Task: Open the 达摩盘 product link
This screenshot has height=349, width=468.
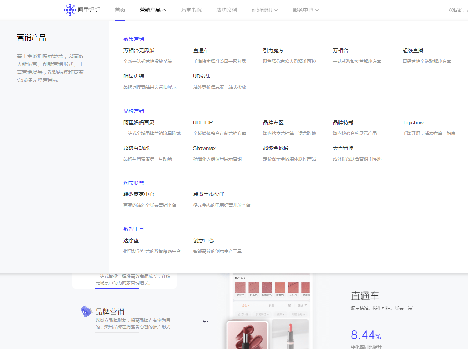Action: (x=131, y=240)
